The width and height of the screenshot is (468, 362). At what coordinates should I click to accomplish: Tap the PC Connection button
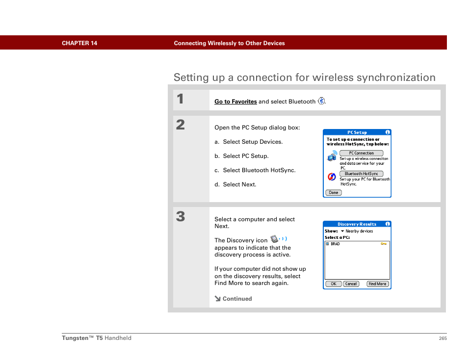coord(361,153)
